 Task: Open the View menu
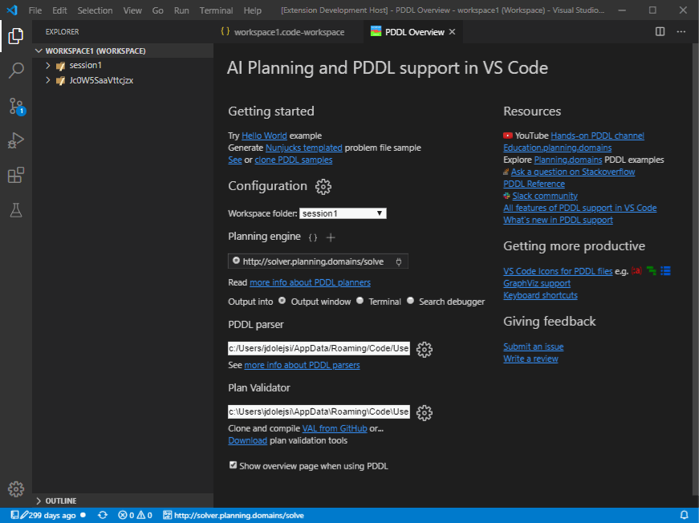pyautogui.click(x=132, y=10)
